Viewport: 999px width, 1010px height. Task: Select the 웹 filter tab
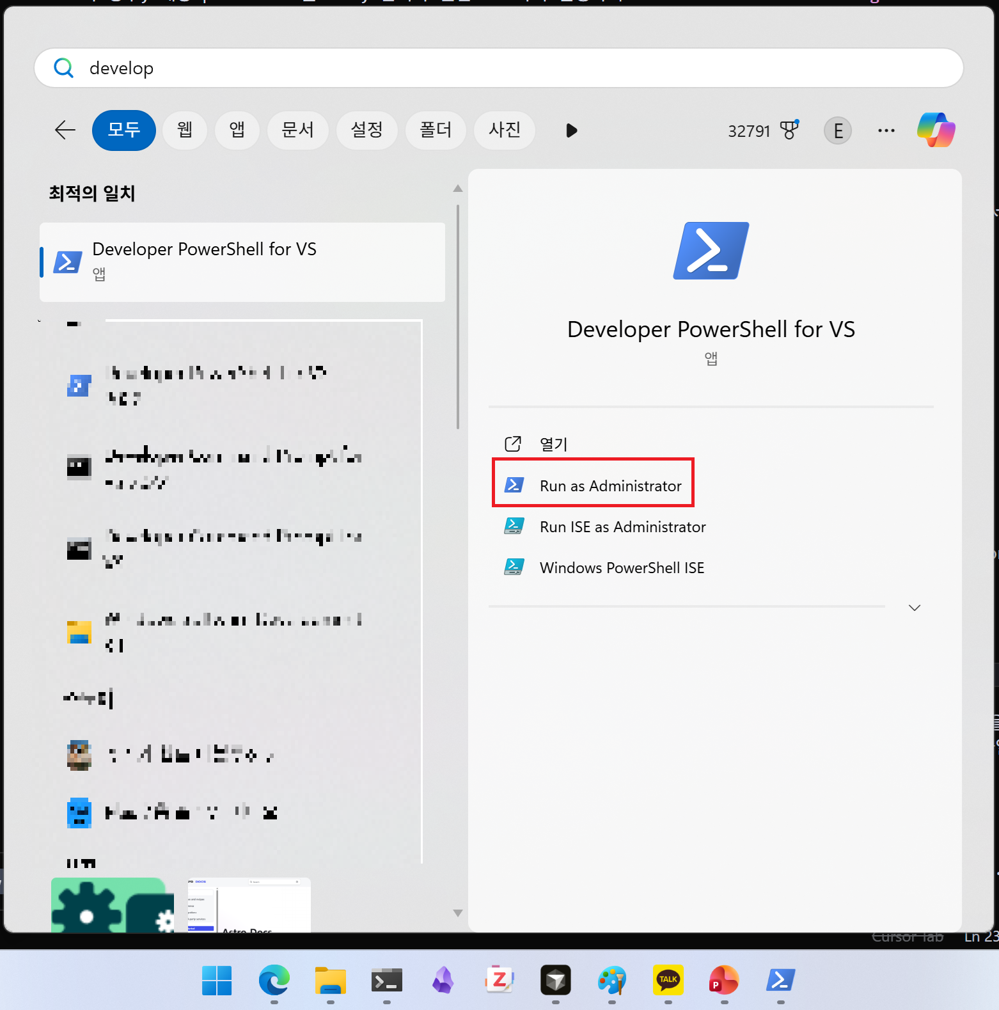(x=185, y=130)
